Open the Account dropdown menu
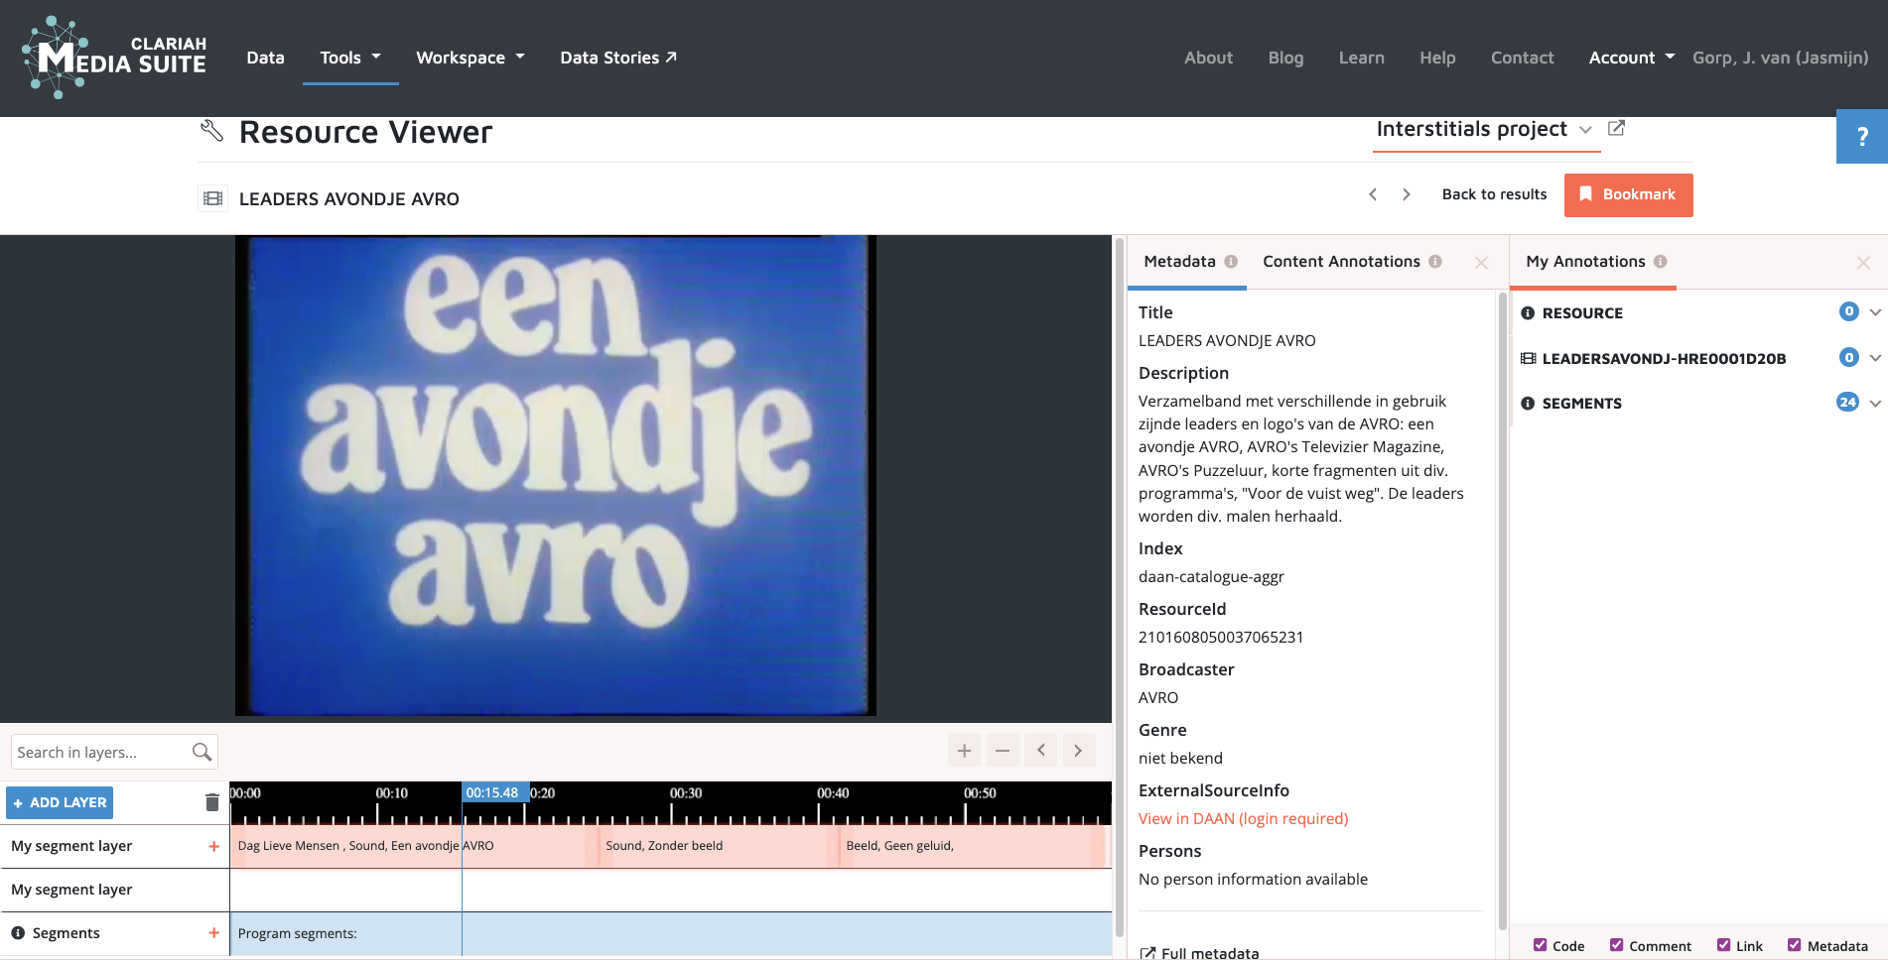This screenshot has width=1888, height=960. click(1631, 58)
